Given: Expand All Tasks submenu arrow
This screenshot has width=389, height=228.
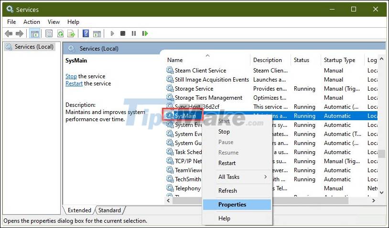Looking at the screenshot, I should pyautogui.click(x=265, y=177).
